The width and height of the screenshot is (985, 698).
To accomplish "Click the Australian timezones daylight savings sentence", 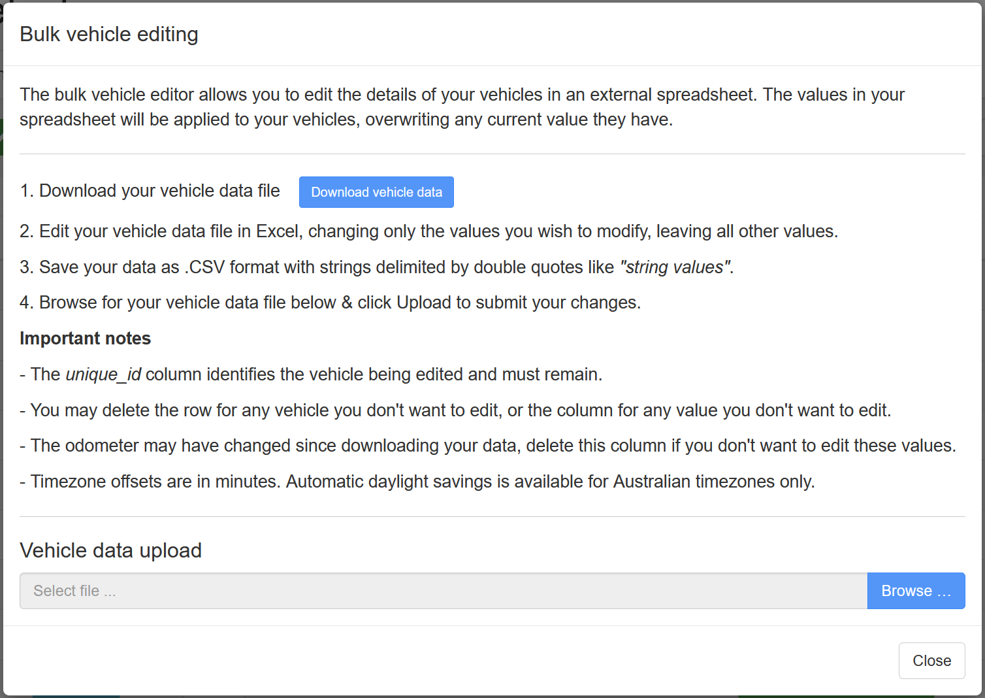I will click(551, 482).
